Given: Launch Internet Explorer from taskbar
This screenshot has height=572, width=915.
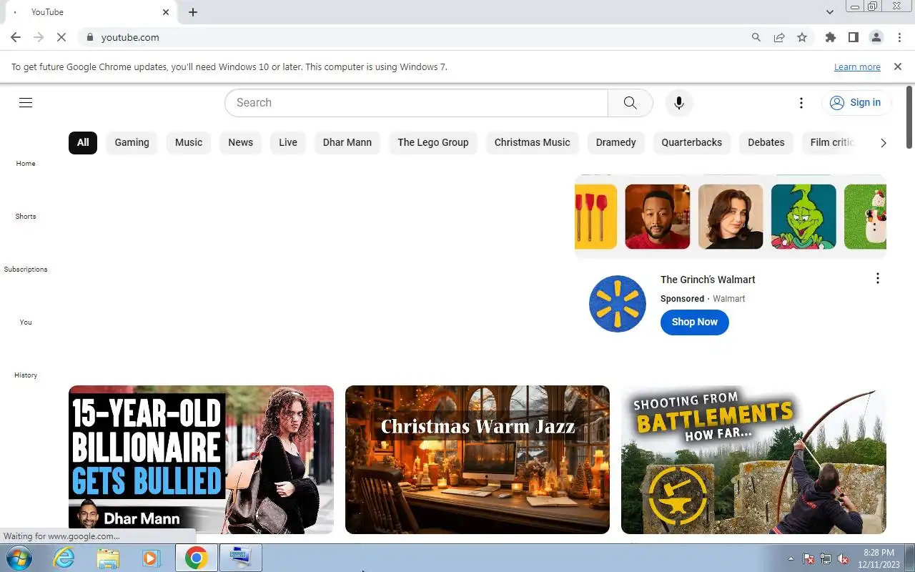Looking at the screenshot, I should [x=64, y=558].
